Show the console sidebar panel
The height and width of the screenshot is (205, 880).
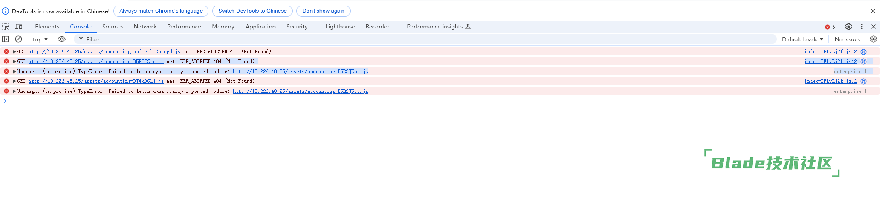tap(6, 39)
